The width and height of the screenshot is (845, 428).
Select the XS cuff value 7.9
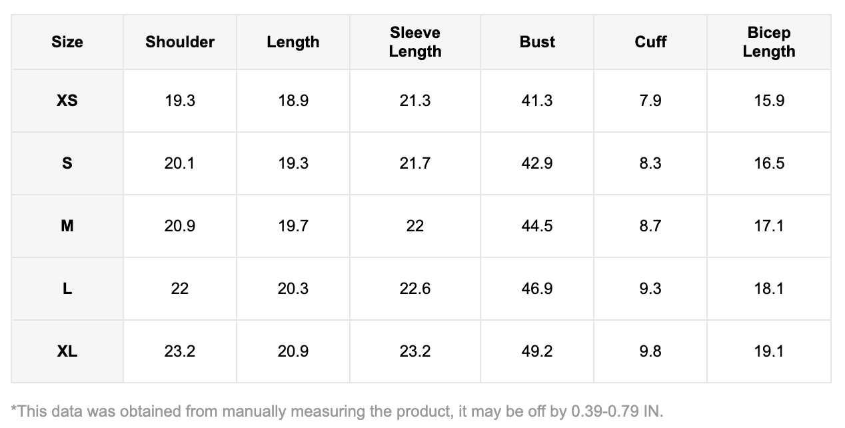tap(650, 101)
